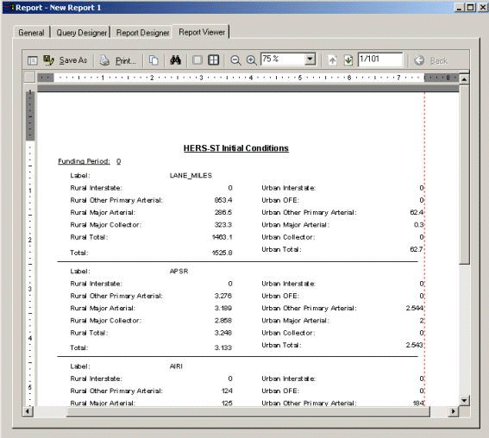Click the horizontal scrollbar right arrow
The height and width of the screenshot is (438, 489).
[x=453, y=411]
